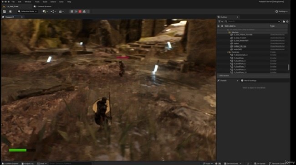Pause the play-in-editor simulation

(72, 11)
